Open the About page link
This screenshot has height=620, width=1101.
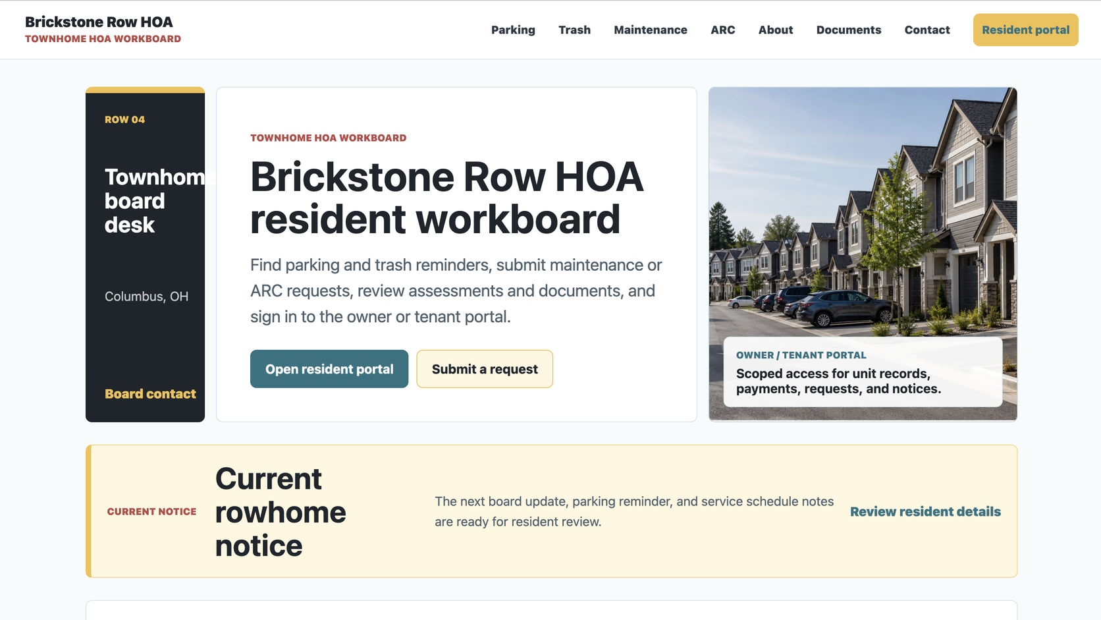click(x=775, y=30)
